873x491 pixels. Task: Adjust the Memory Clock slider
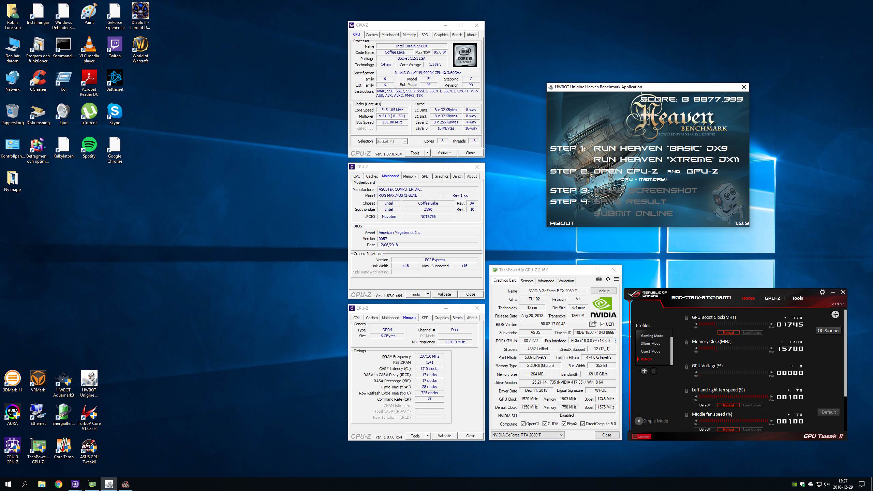click(x=734, y=348)
